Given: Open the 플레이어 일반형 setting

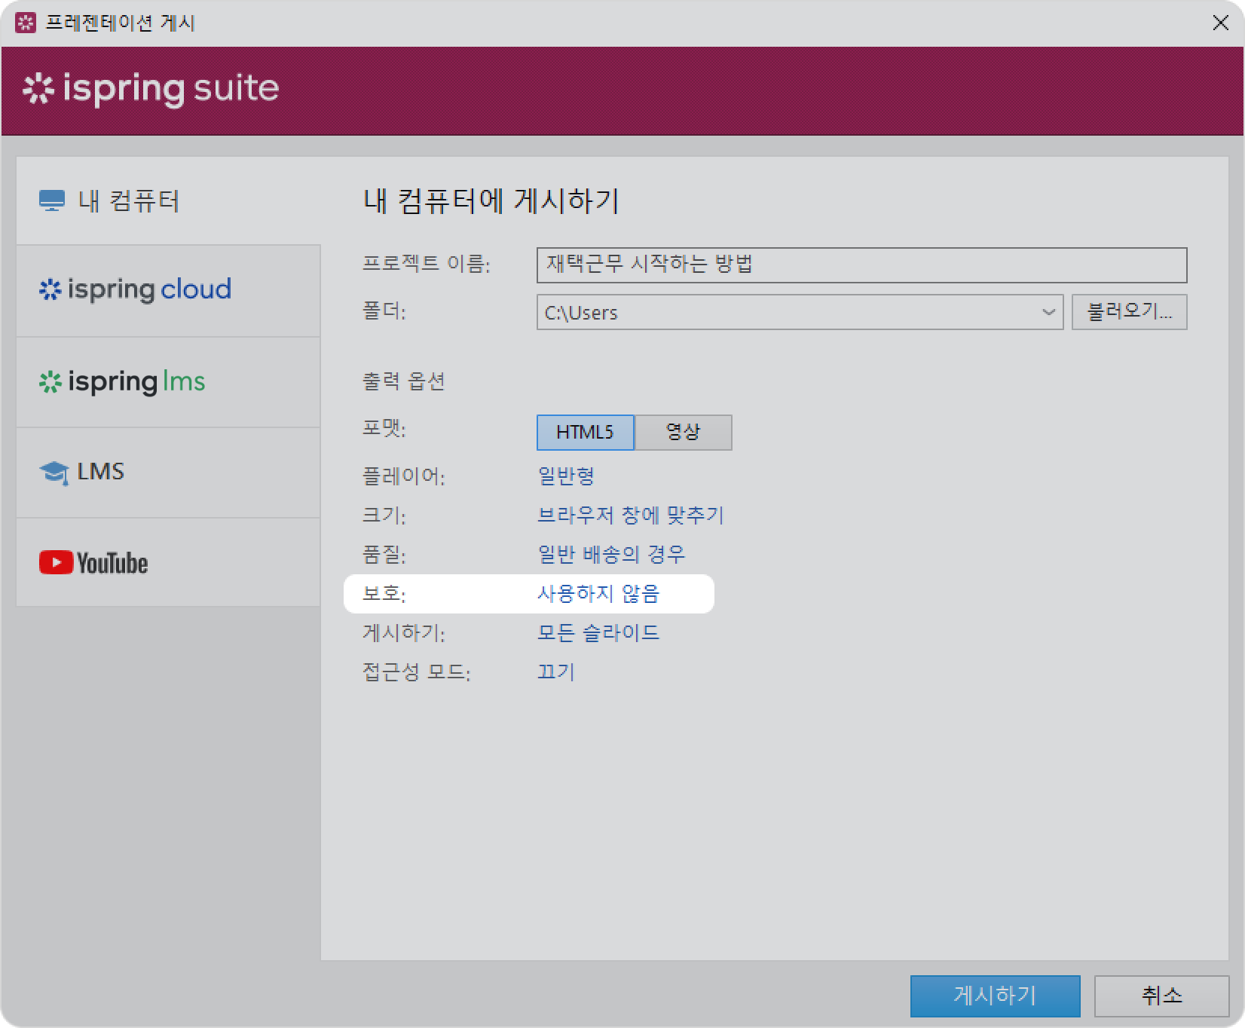Looking at the screenshot, I should coord(565,476).
